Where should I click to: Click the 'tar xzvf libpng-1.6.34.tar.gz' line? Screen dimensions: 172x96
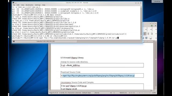click(74, 86)
